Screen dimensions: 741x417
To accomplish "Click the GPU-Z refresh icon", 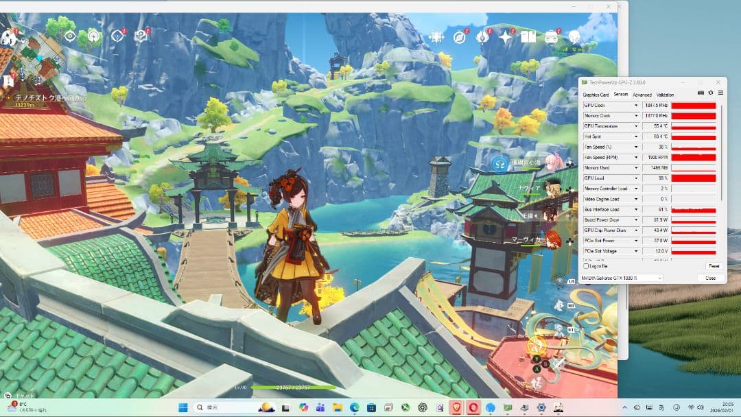I will (x=711, y=93).
